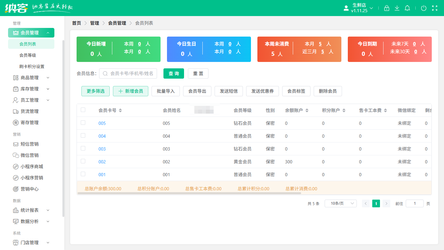Screen dimensions: 444x250
Task: Click the lock screen icon in header
Action: (x=387, y=8)
